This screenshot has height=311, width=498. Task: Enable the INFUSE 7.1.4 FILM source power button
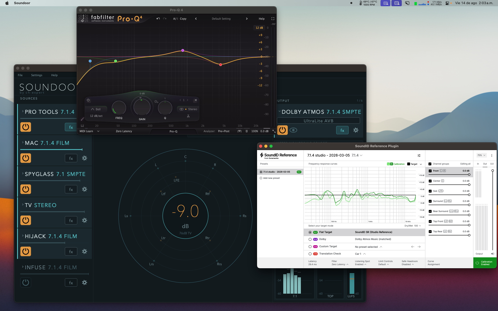[x=26, y=282]
